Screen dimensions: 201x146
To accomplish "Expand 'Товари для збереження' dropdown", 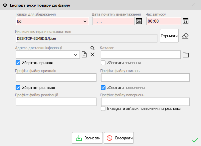I will 85,21.
